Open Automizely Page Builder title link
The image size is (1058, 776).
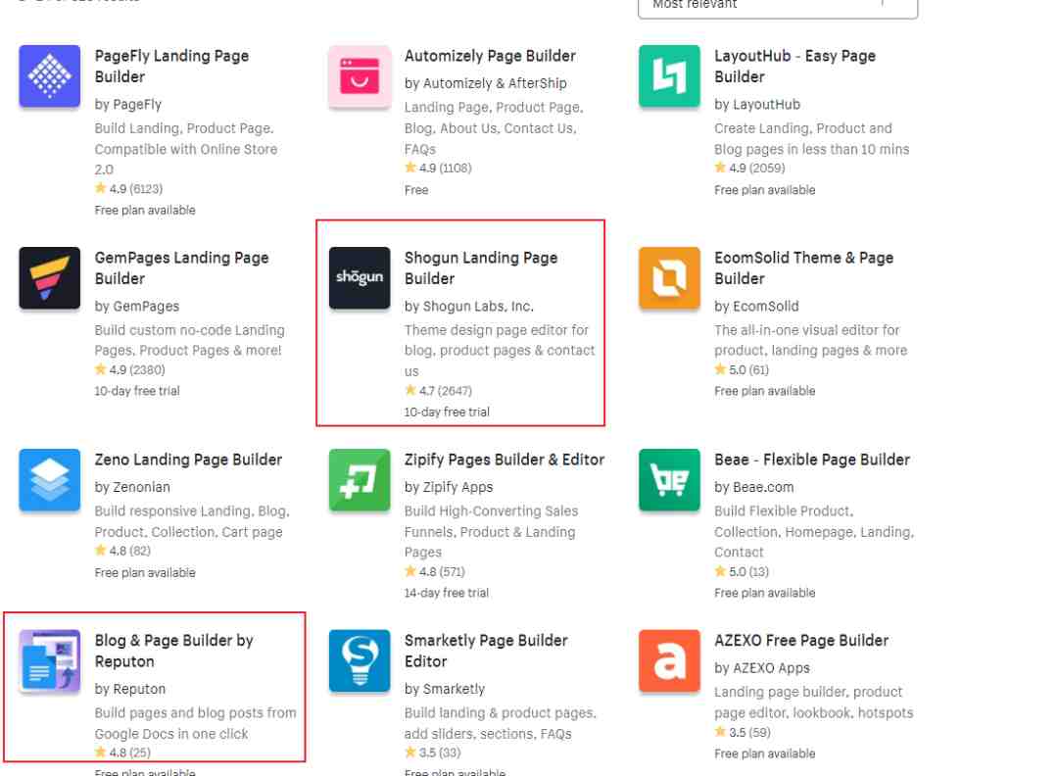tap(490, 56)
